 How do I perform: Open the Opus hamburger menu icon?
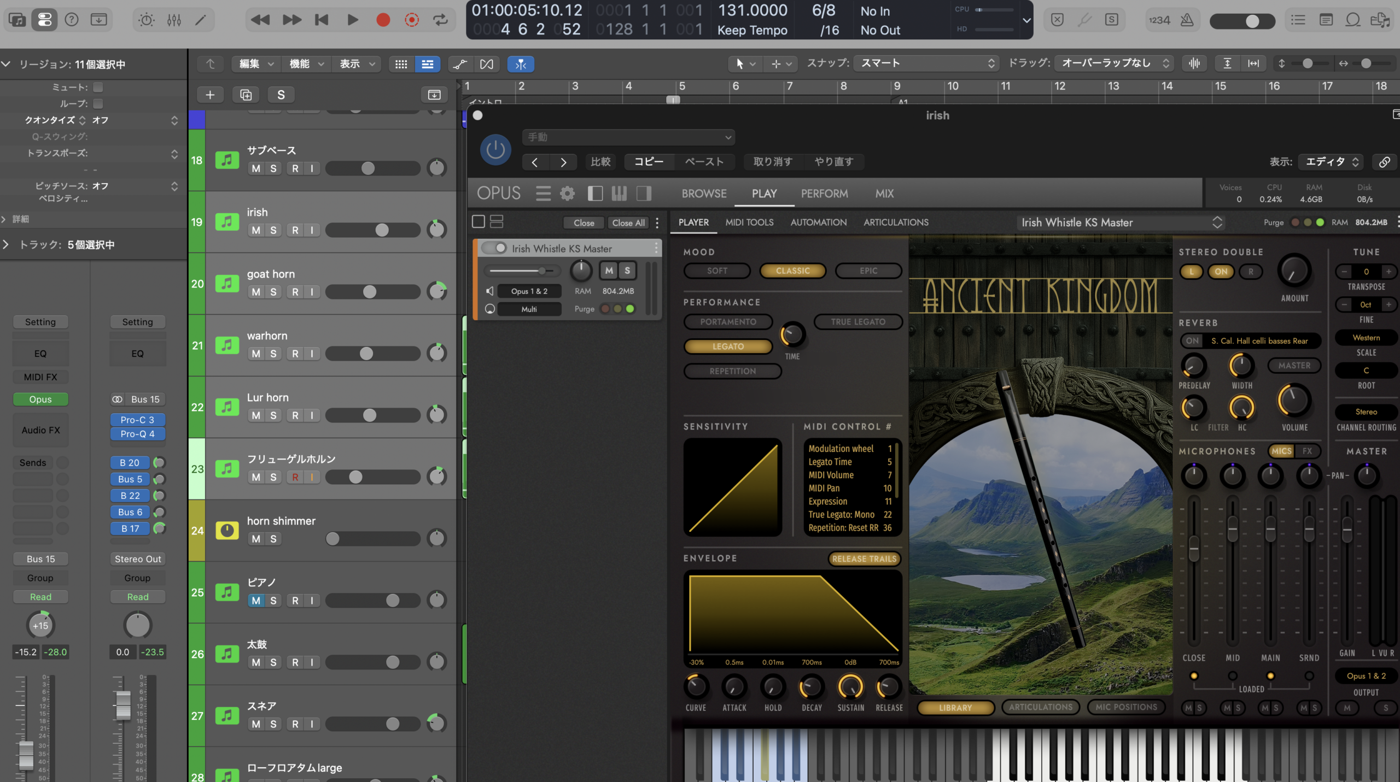pos(543,193)
